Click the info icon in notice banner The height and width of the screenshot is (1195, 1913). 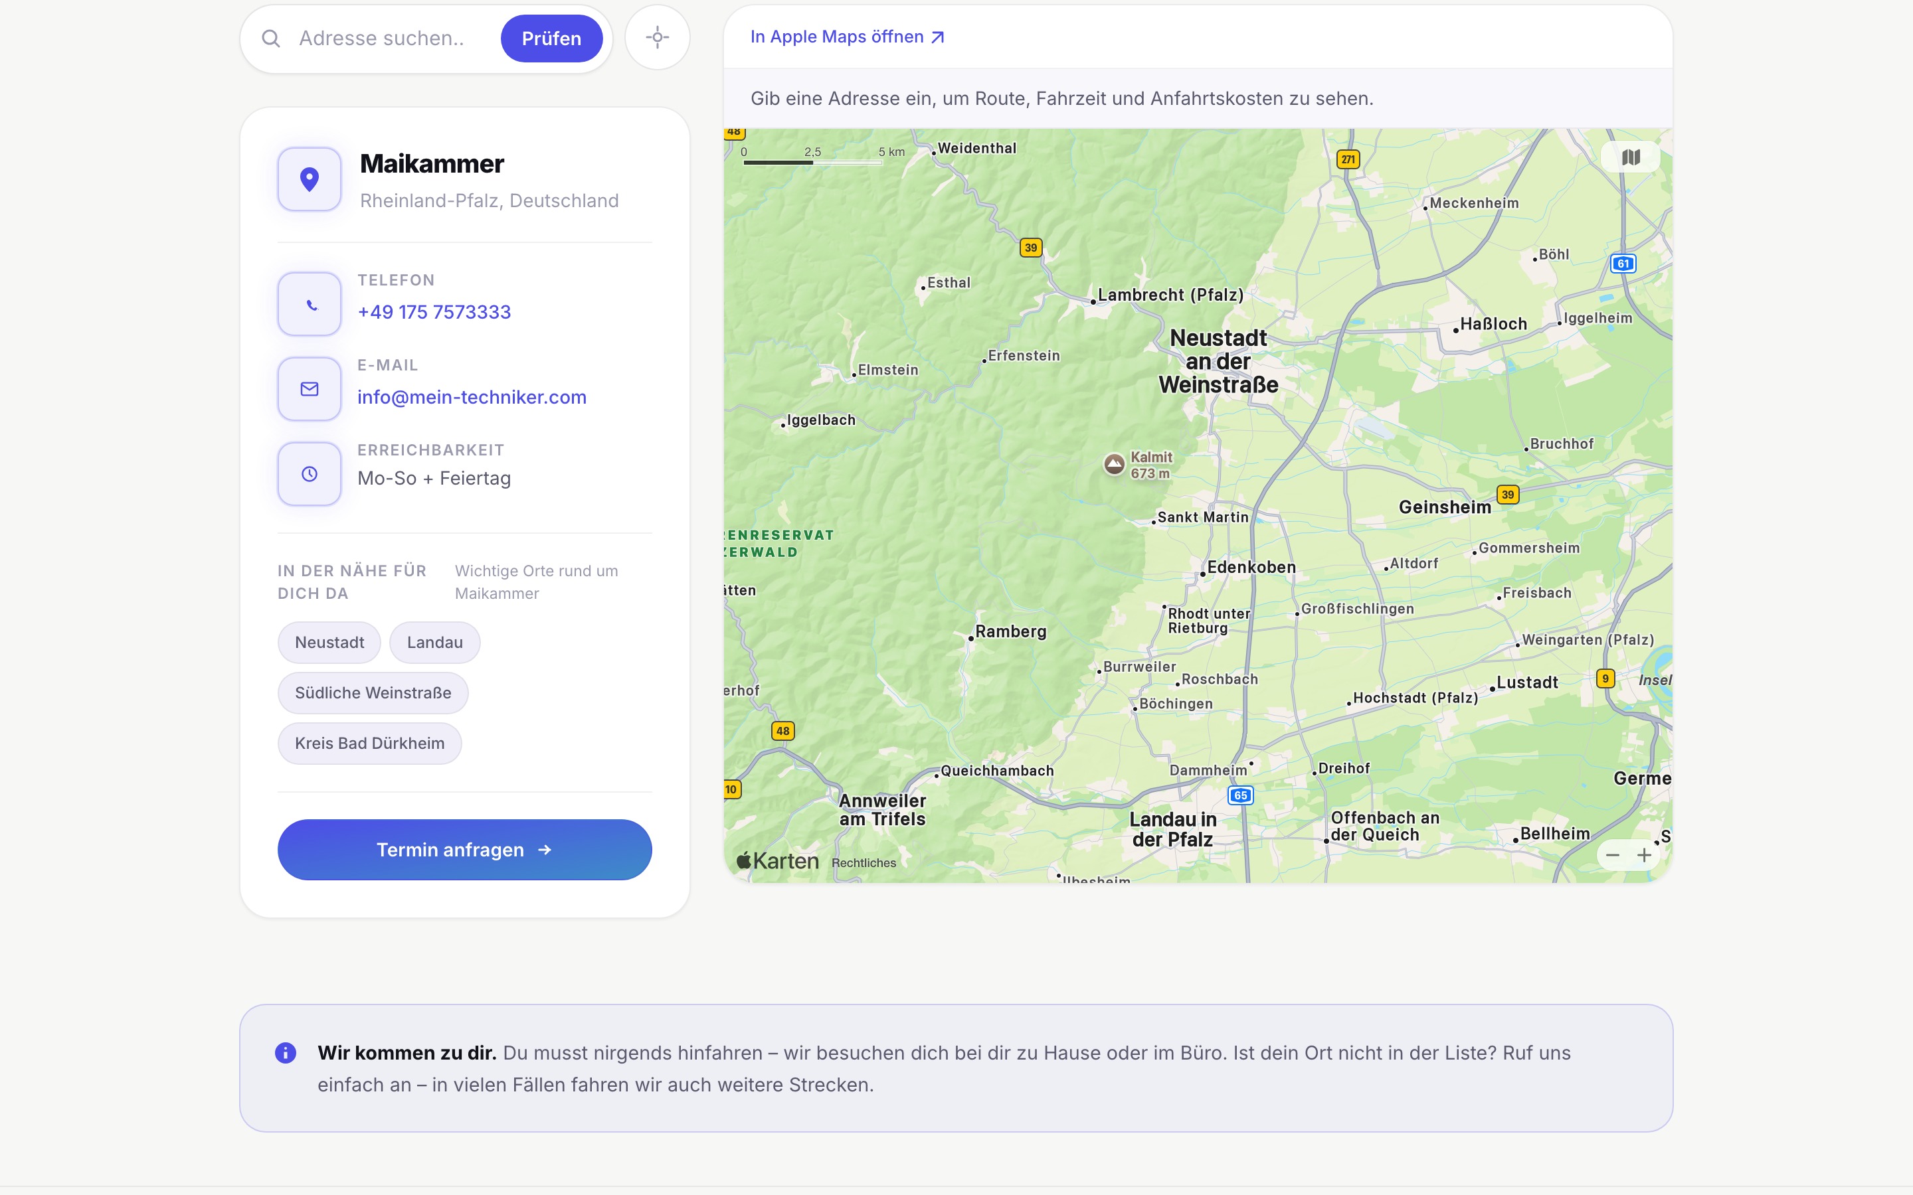pyautogui.click(x=286, y=1053)
